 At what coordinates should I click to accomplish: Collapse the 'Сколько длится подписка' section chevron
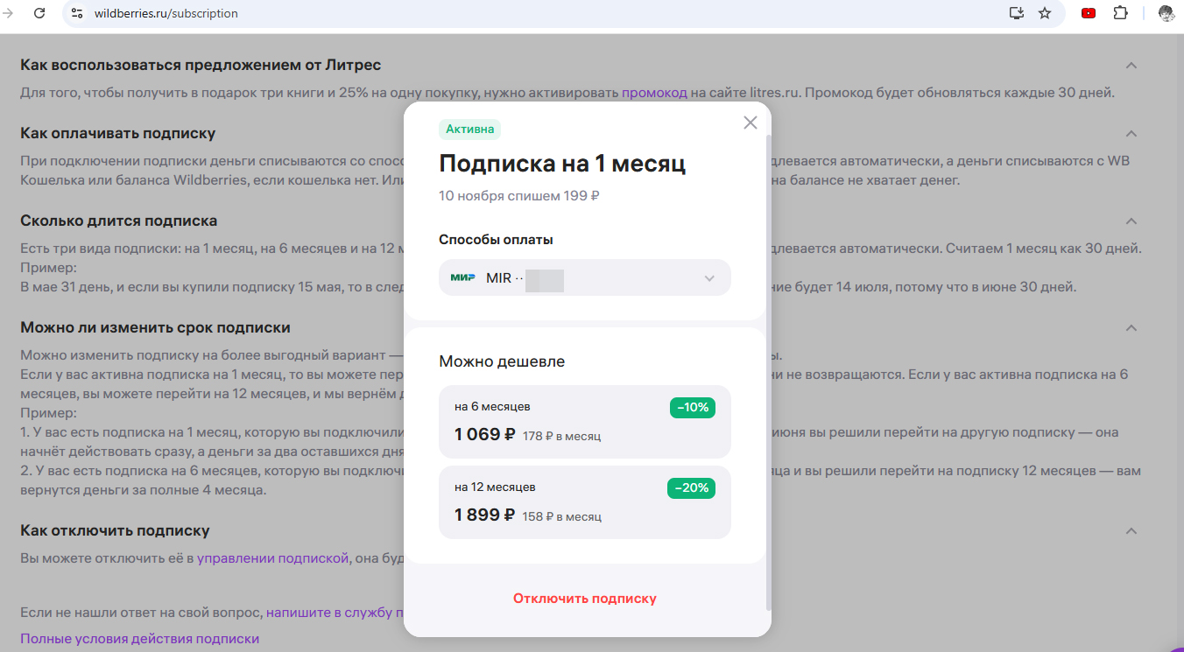(1131, 221)
